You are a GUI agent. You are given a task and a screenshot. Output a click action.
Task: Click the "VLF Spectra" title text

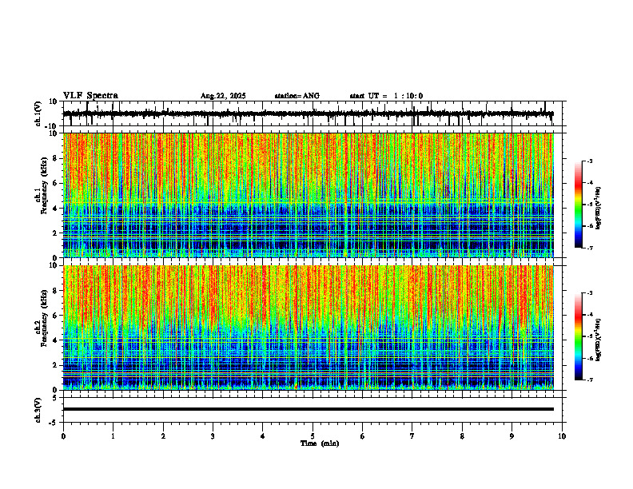click(90, 96)
